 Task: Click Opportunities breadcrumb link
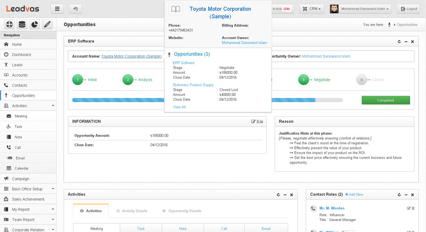point(407,25)
